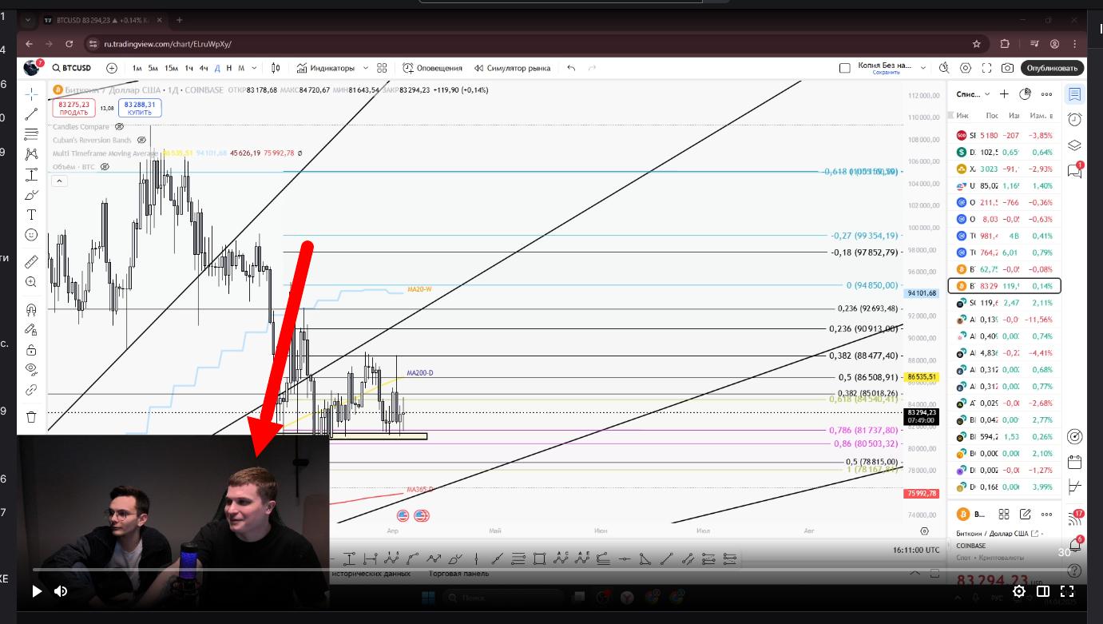
Task: Click the Сохранить save link
Action: click(x=886, y=73)
